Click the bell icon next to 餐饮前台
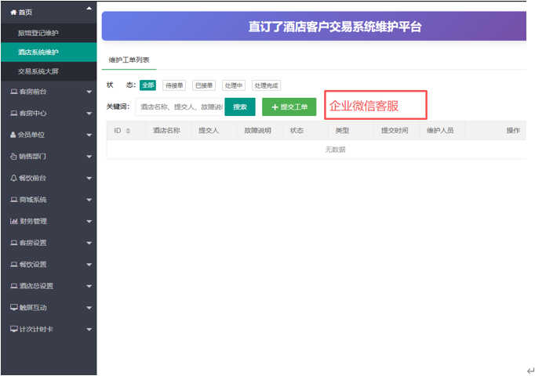 (x=13, y=178)
